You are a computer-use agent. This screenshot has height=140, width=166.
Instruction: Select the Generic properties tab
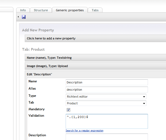click(x=70, y=10)
